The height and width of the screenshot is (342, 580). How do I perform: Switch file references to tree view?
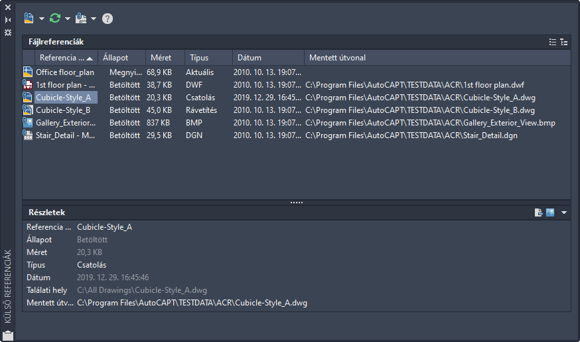coord(564,42)
